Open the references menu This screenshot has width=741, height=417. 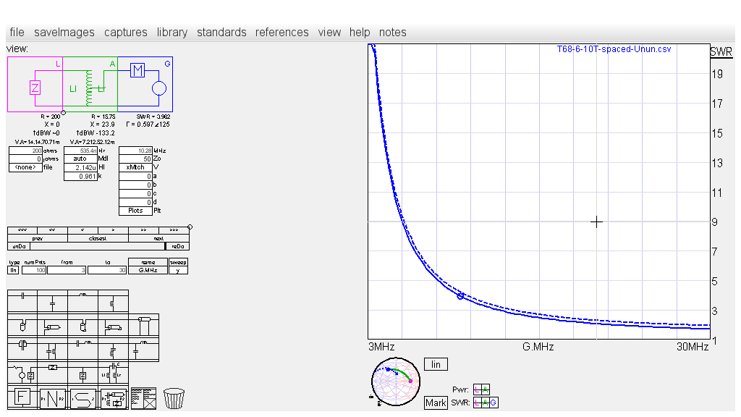[282, 32]
